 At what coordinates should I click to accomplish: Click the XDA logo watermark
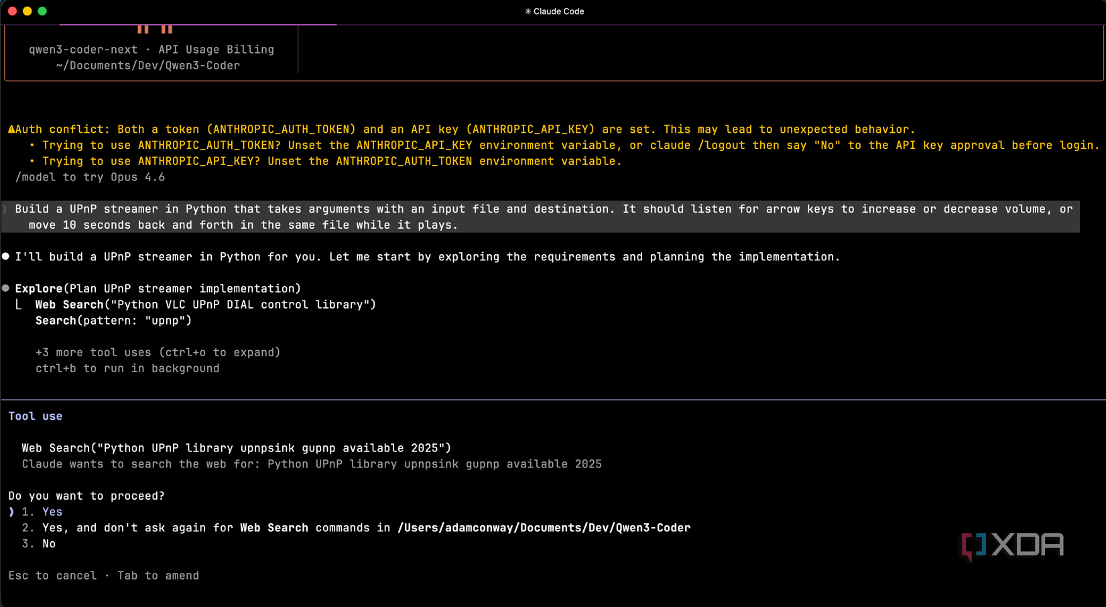tap(1013, 545)
